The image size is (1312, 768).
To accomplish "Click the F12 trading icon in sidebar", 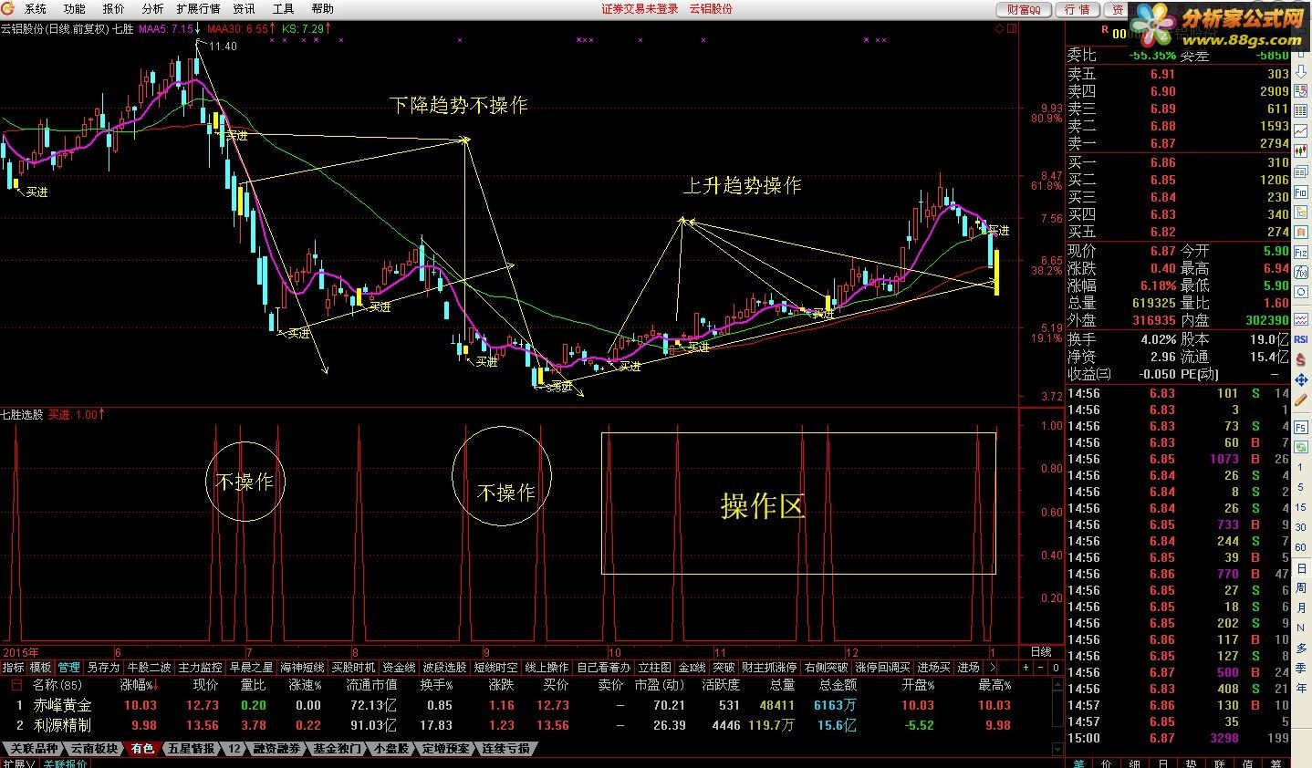I will pyautogui.click(x=1300, y=252).
